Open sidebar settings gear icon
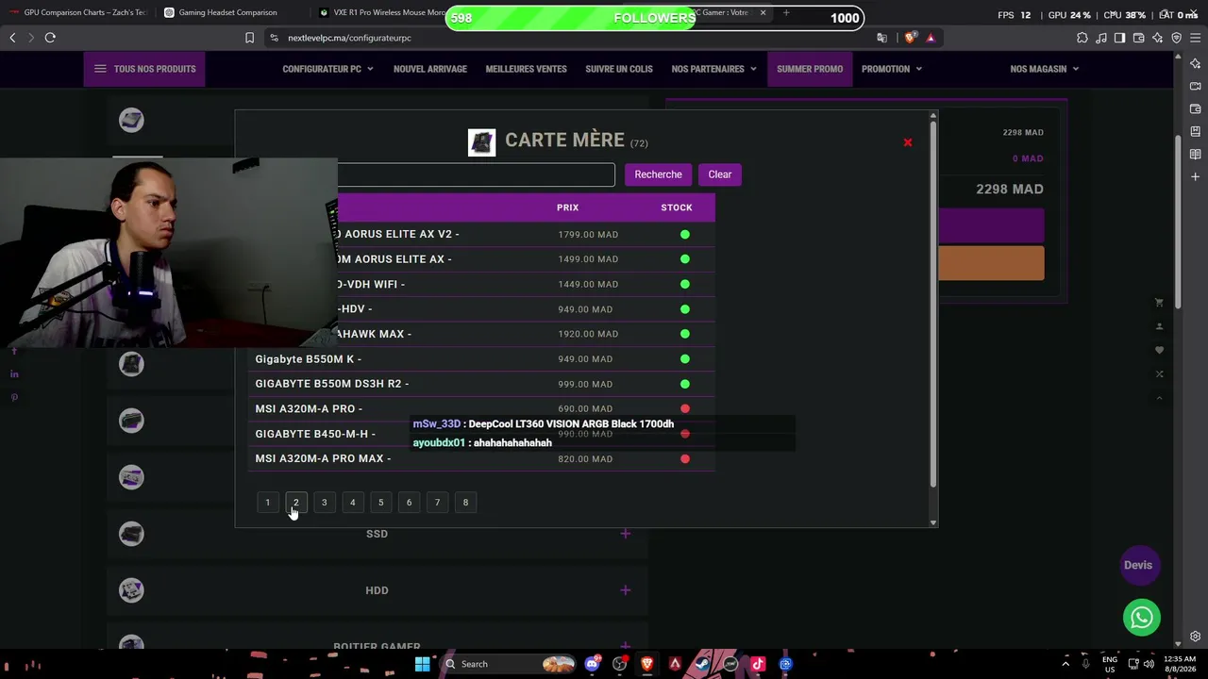Viewport: 1208px width, 679px height. pos(1195,637)
